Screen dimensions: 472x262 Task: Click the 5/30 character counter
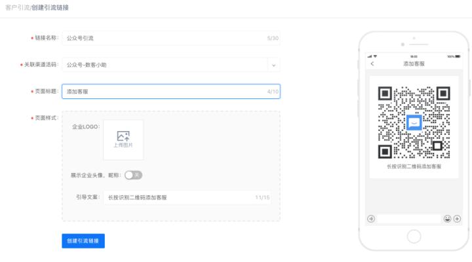273,38
